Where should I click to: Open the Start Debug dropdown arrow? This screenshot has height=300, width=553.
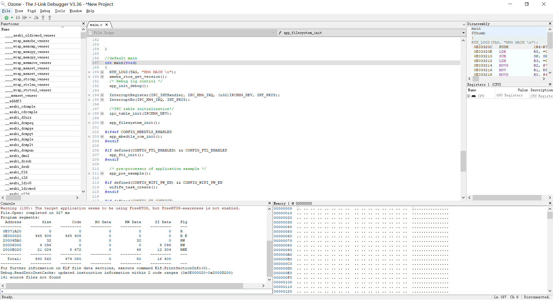pos(12,18)
